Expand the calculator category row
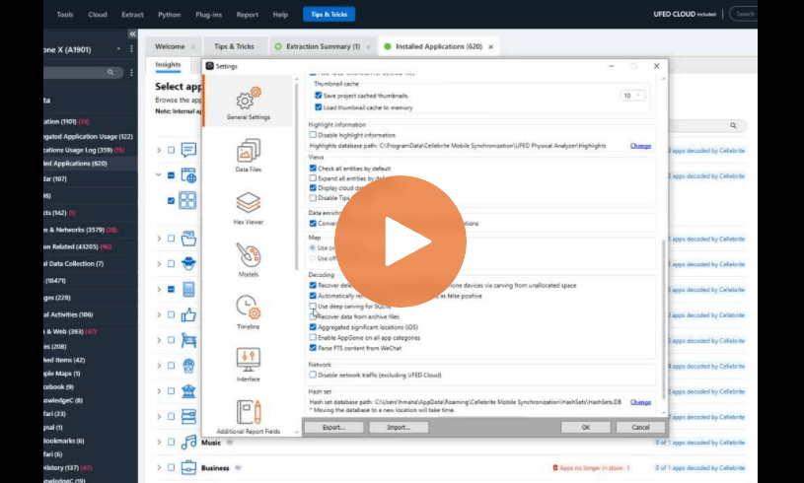 (159, 290)
